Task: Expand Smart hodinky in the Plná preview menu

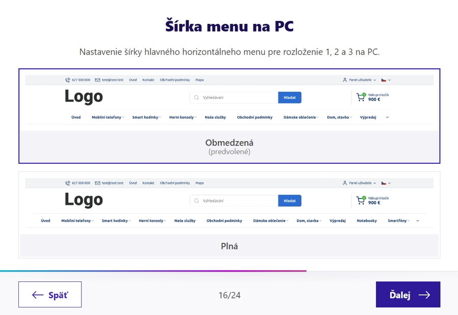Action: pos(116,221)
